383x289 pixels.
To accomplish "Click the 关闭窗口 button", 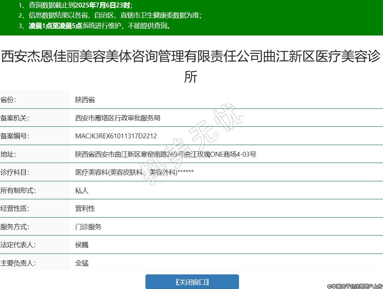I will coord(192,282).
